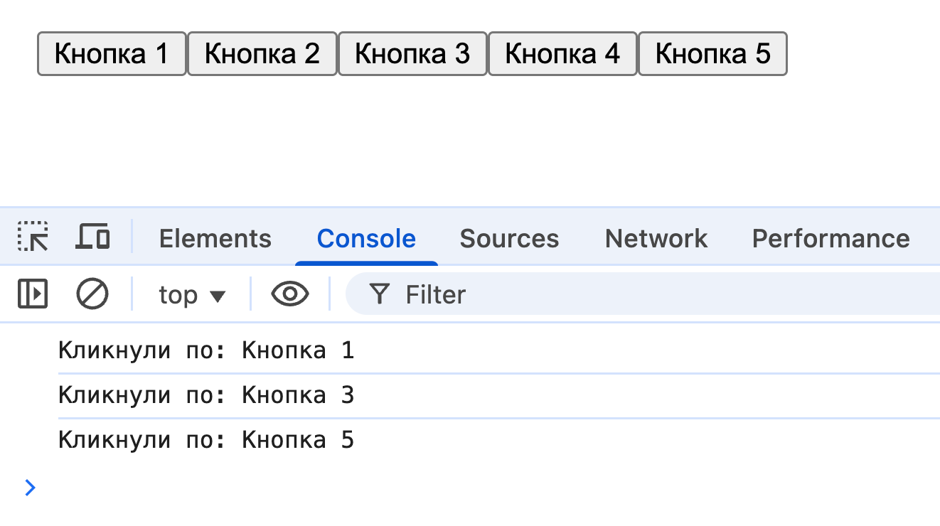The height and width of the screenshot is (526, 940).
Task: Show the console sidebar panel
Action: tap(33, 294)
